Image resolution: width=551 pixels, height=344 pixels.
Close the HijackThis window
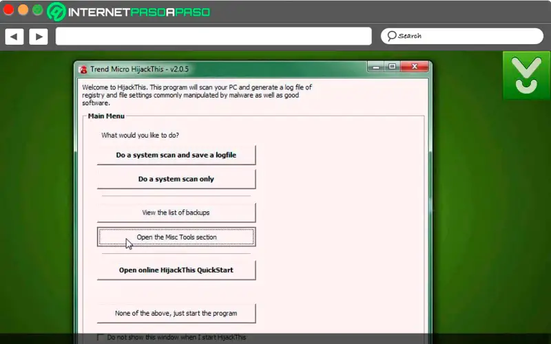pos(415,66)
